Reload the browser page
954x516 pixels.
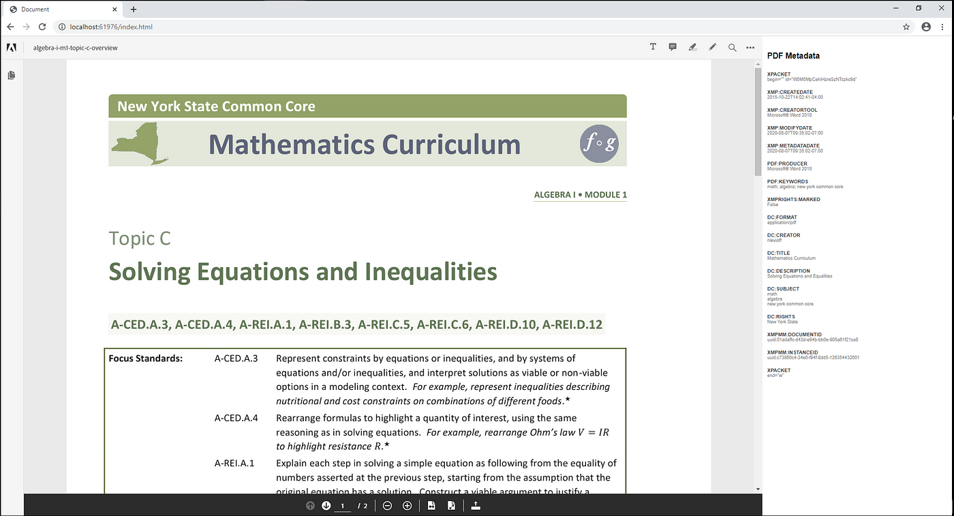tap(42, 27)
